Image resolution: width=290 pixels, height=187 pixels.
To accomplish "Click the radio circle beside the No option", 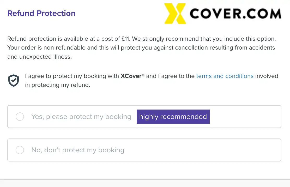I will coord(20,150).
